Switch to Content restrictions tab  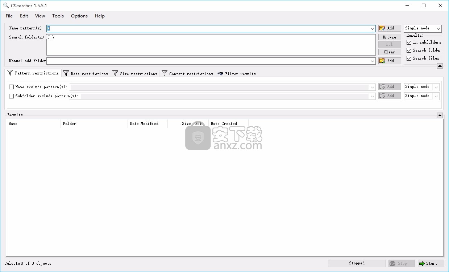[187, 73]
